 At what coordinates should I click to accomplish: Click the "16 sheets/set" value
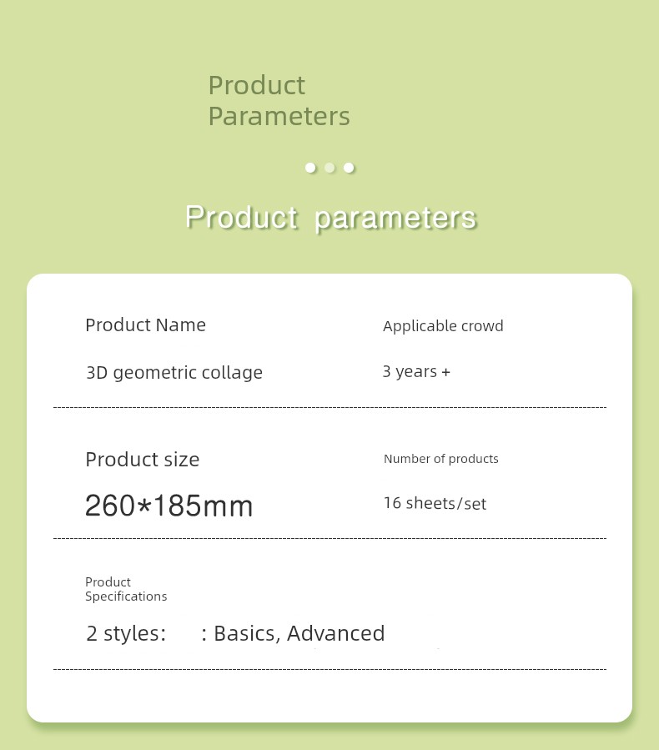click(x=435, y=503)
